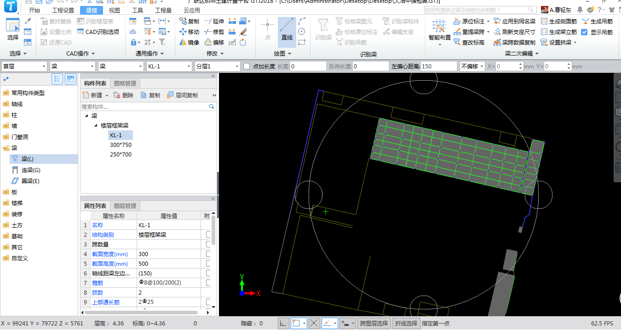
Task: Switch to the 工程量 ribbon tab
Action: click(163, 10)
